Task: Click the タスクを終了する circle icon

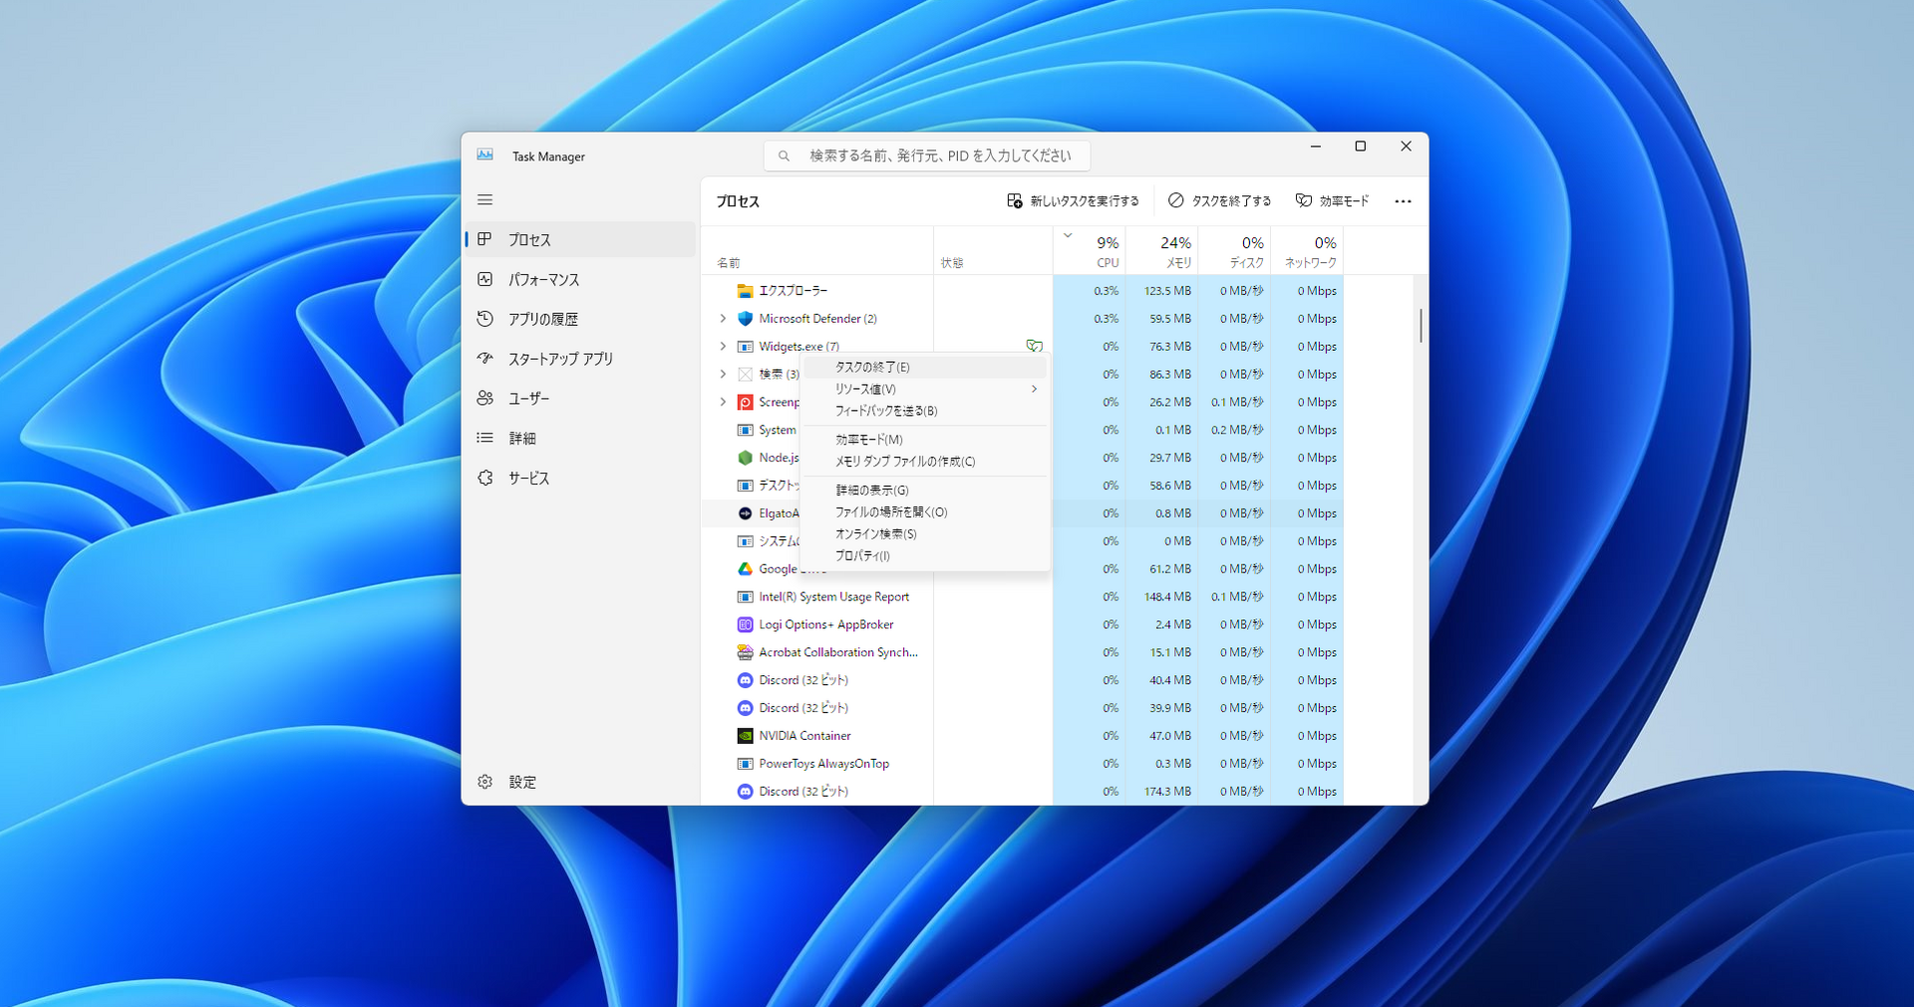Action: click(x=1176, y=200)
